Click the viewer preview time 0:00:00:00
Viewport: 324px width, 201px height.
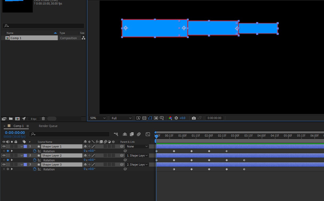tap(214, 118)
